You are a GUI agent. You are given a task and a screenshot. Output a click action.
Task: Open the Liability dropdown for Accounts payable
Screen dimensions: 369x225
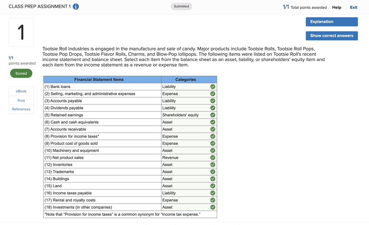tap(185, 101)
